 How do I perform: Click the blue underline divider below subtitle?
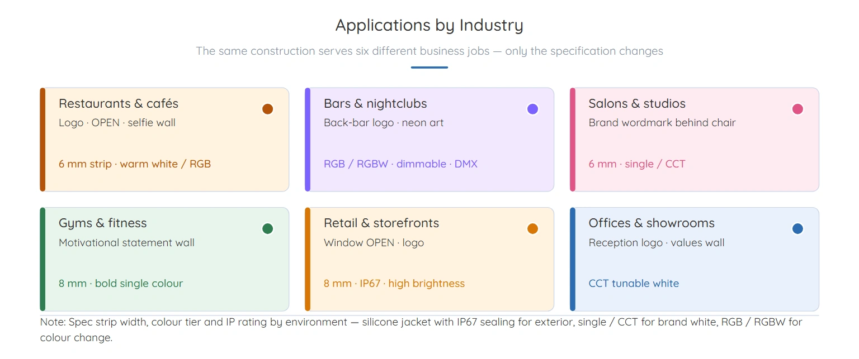pyautogui.click(x=429, y=68)
